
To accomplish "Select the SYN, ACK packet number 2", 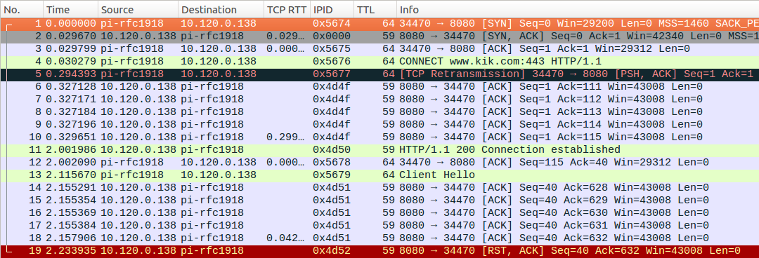I will click(x=379, y=36).
